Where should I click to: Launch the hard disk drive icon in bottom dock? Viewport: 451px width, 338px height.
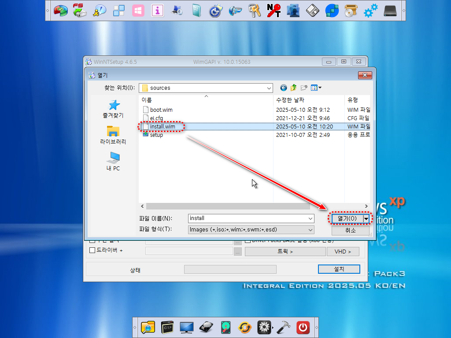point(206,327)
